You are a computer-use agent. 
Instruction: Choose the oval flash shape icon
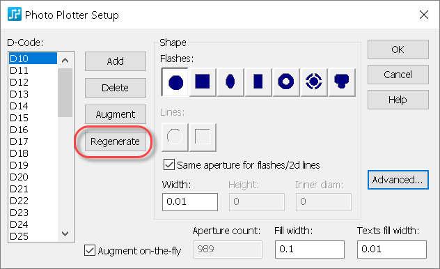click(x=230, y=82)
